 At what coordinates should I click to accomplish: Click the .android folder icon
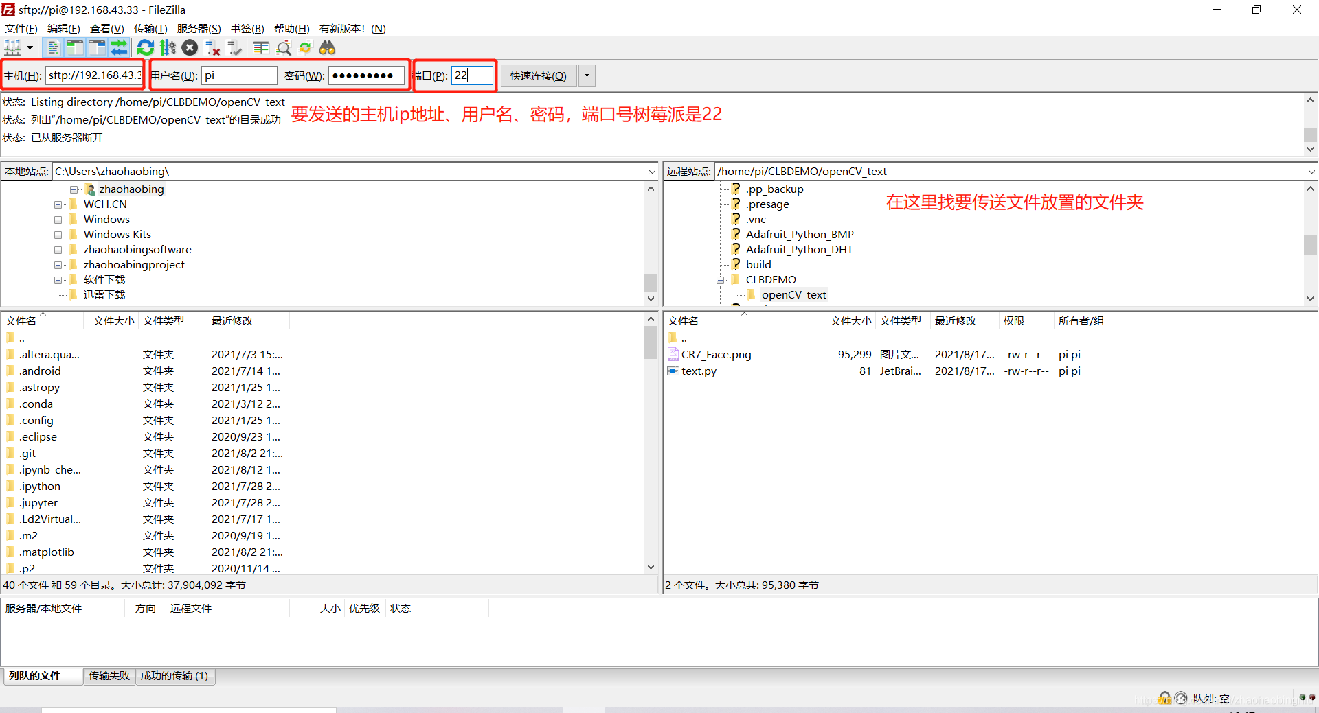11,371
